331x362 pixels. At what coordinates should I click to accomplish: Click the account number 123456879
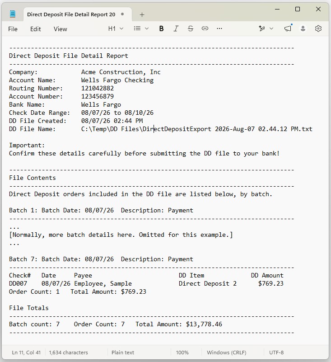(x=98, y=96)
